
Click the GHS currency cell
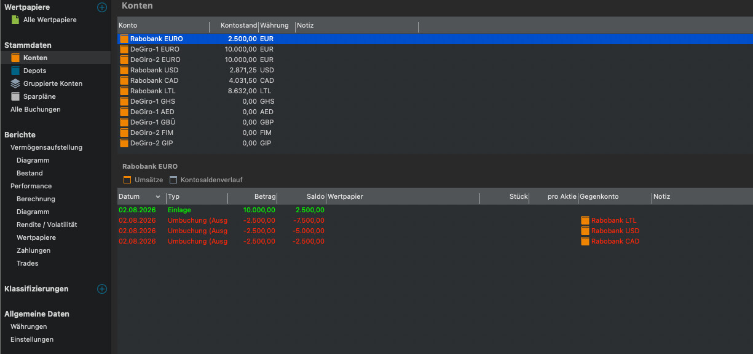(x=267, y=101)
